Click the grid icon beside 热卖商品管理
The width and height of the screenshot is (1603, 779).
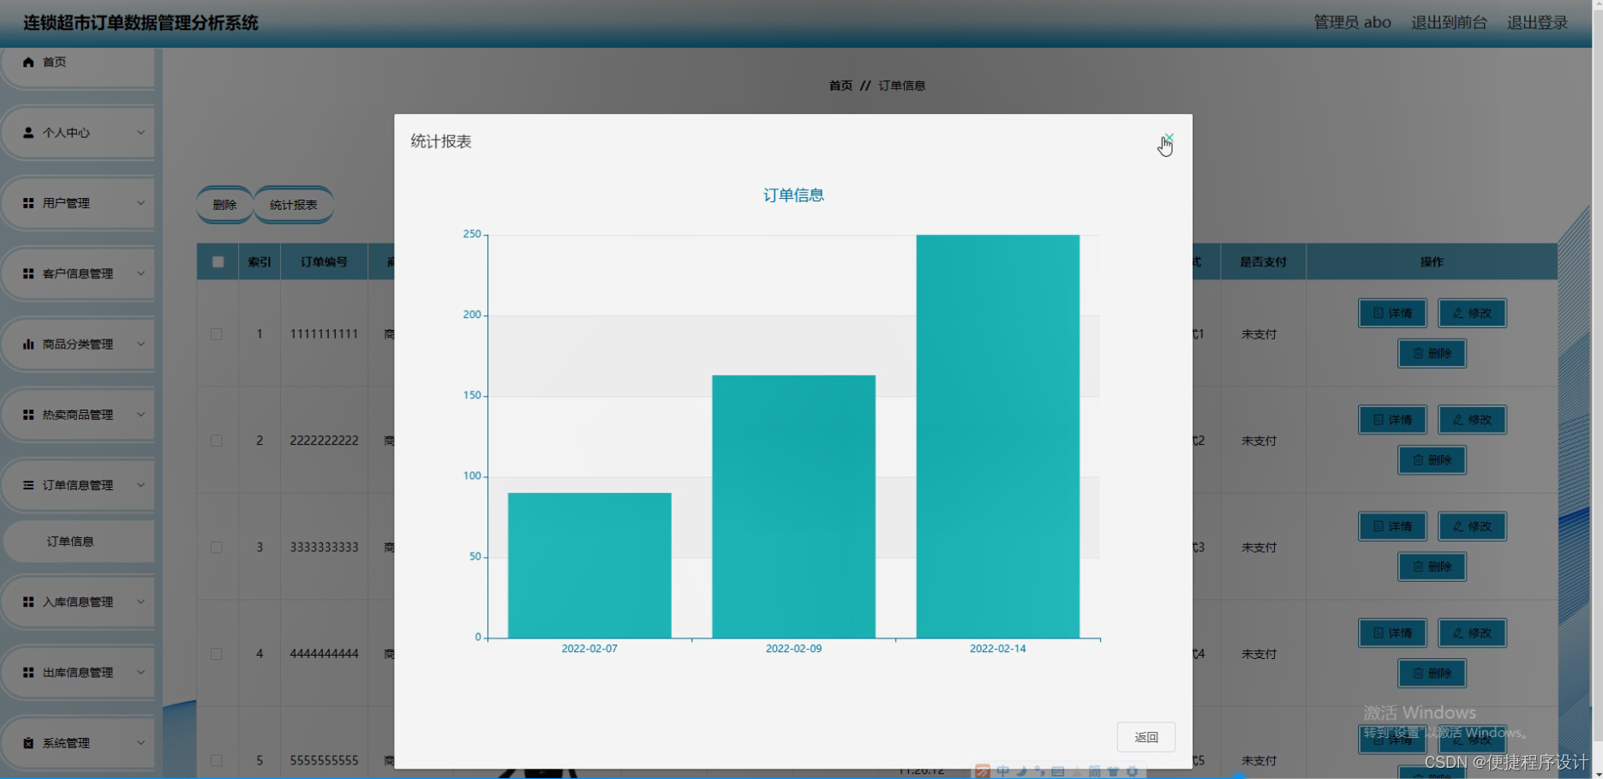(x=25, y=414)
